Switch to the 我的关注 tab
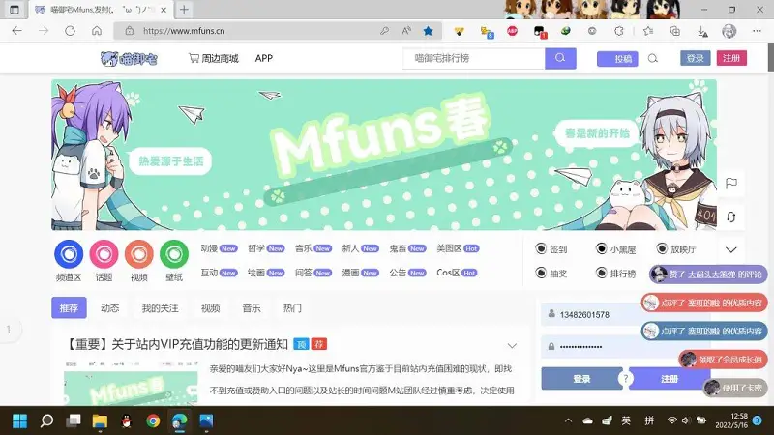 coord(160,307)
